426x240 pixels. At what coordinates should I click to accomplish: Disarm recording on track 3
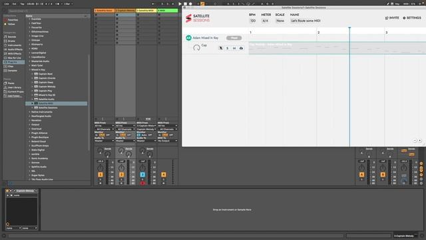coord(142,183)
